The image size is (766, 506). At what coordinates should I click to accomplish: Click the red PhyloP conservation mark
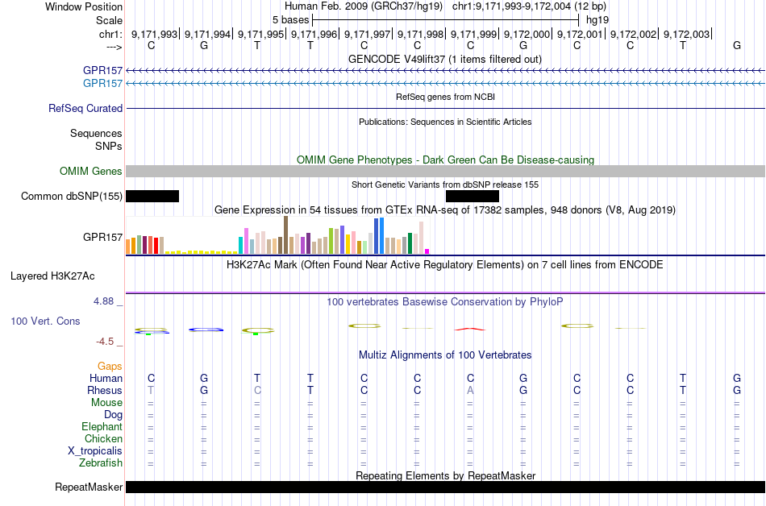(x=470, y=330)
